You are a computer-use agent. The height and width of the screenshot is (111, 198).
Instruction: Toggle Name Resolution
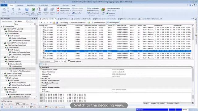tap(98, 23)
